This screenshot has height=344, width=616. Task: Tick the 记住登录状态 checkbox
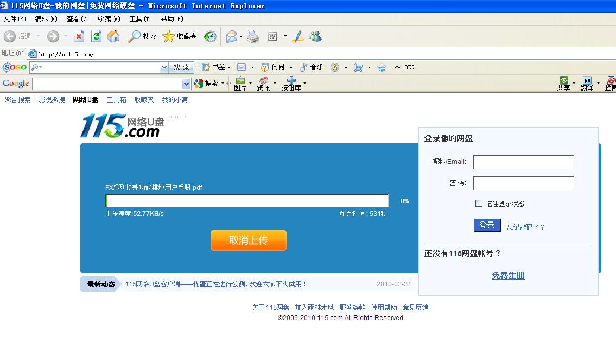479,203
